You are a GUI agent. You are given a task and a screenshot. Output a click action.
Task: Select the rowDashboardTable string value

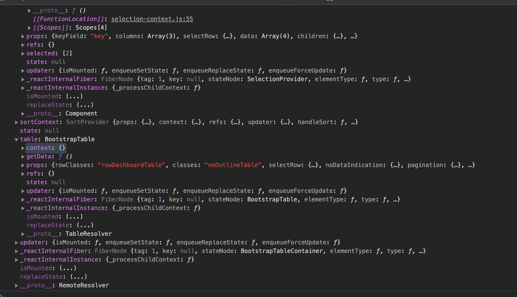pyautogui.click(x=131, y=165)
